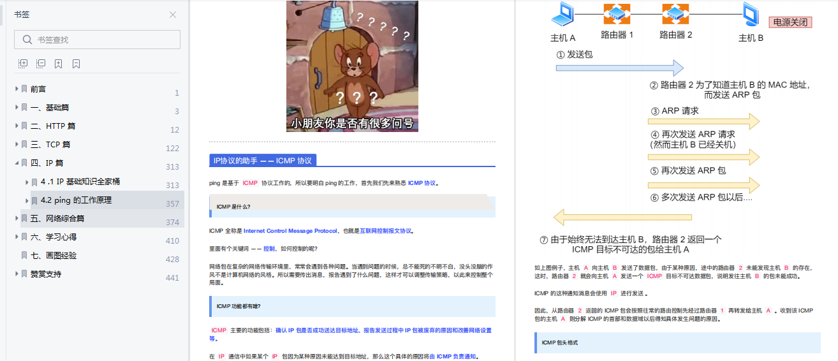This screenshot has width=838, height=361.
Task: Expand the 4.1 IP 基础知识全家桶 bookmark
Action: tap(27, 182)
